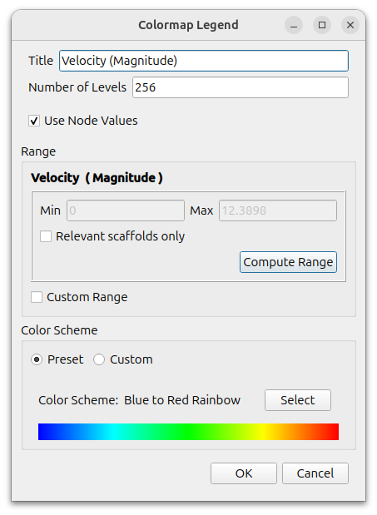Click the blue end of gradient bar
The width and height of the screenshot is (377, 515).
(x=45, y=432)
